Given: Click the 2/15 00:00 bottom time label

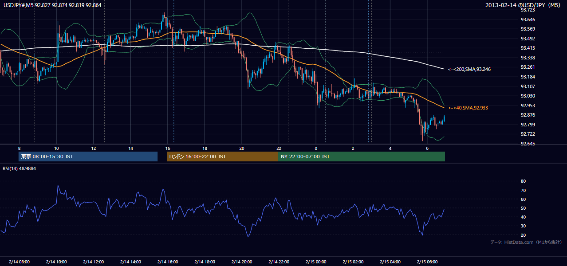Looking at the screenshot, I should (316, 262).
